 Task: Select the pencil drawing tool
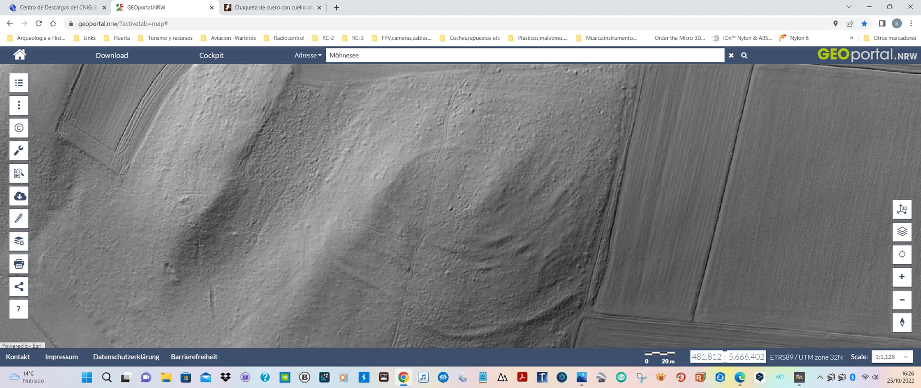pyautogui.click(x=19, y=218)
